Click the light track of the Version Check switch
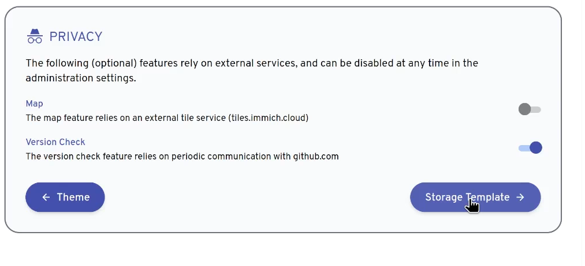Screen dimensions: 585x266 pos(524,148)
